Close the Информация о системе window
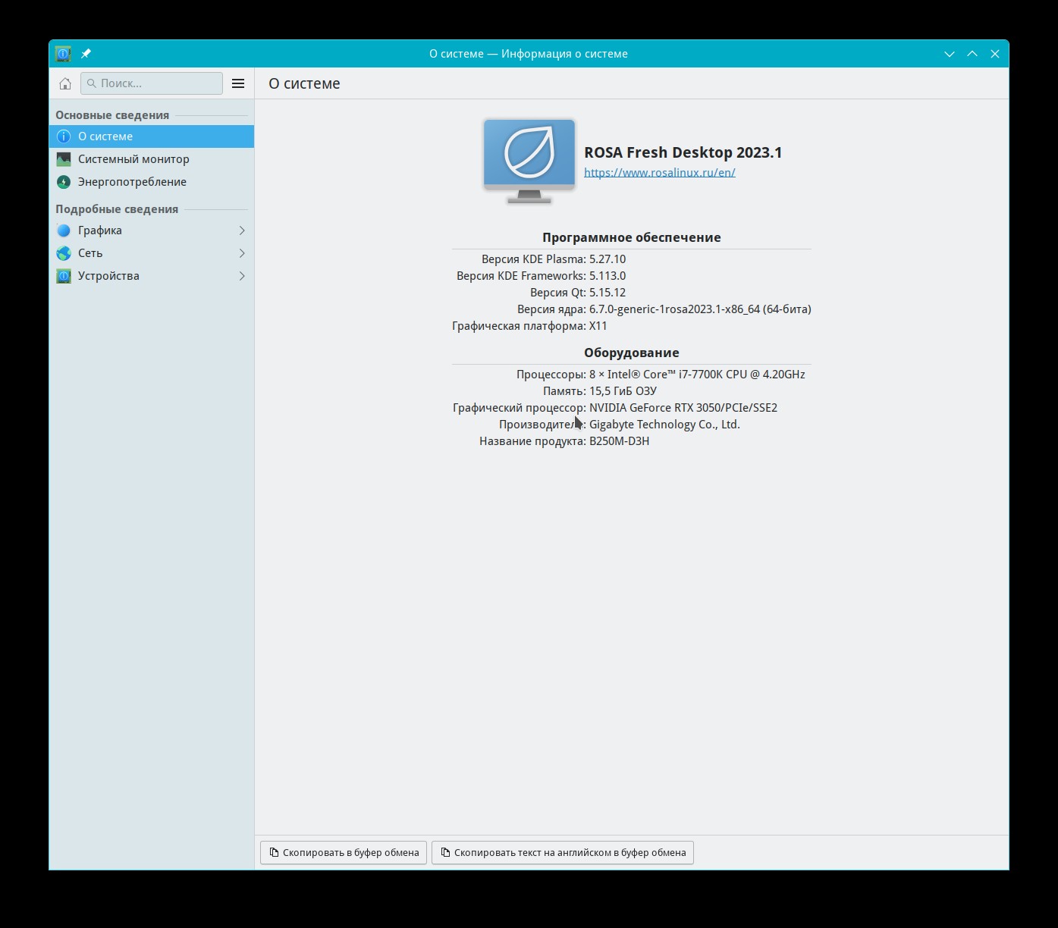The image size is (1058, 928). pyautogui.click(x=995, y=54)
